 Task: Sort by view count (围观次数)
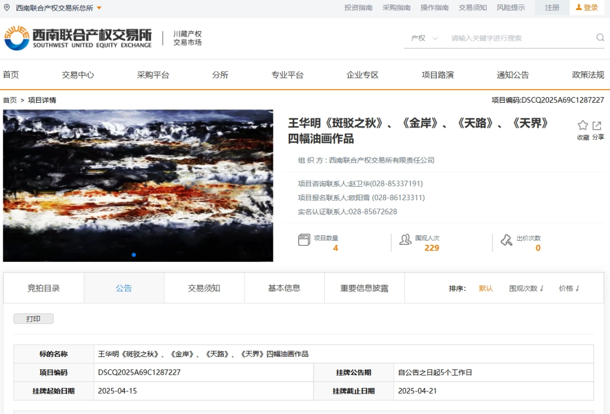pyautogui.click(x=526, y=288)
